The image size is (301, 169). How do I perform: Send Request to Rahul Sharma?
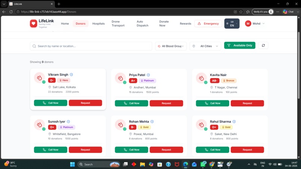[247, 150]
